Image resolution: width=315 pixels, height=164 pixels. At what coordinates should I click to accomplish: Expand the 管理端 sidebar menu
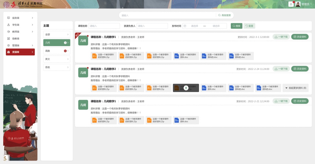[x=20, y=45]
